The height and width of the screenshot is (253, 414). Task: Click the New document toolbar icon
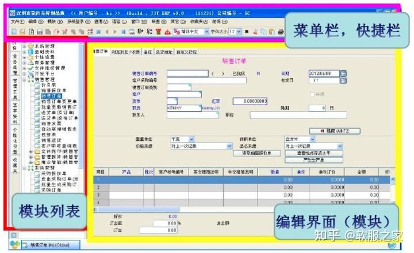14,32
